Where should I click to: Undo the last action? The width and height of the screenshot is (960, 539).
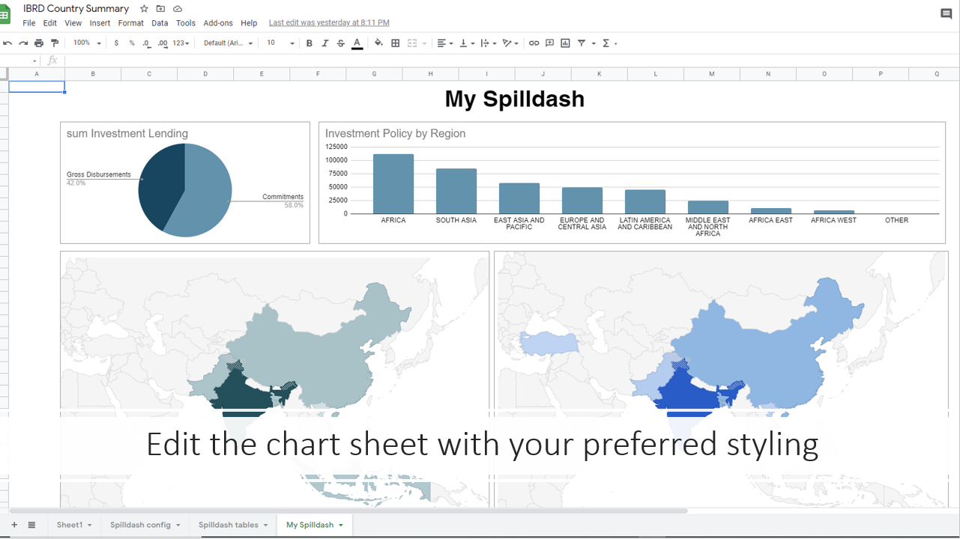pyautogui.click(x=7, y=43)
